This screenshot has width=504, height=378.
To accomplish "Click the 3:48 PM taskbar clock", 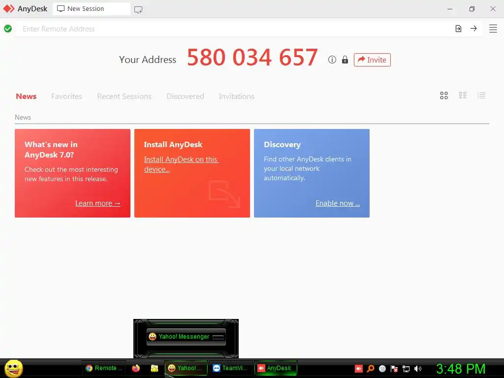I will point(461,369).
